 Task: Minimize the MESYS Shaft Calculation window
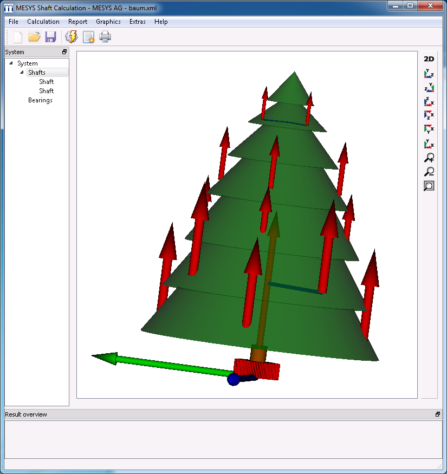coord(396,6)
